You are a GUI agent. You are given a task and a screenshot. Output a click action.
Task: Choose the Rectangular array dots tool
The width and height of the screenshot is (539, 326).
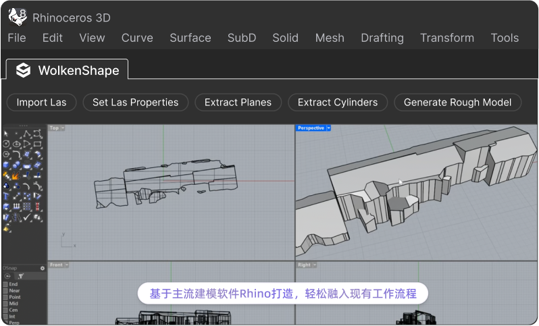27,207
